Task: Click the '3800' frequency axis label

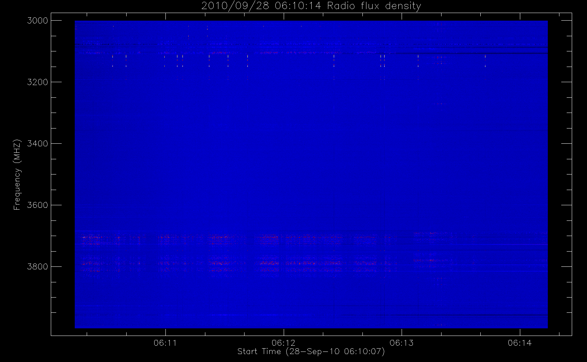Action: tap(38, 267)
